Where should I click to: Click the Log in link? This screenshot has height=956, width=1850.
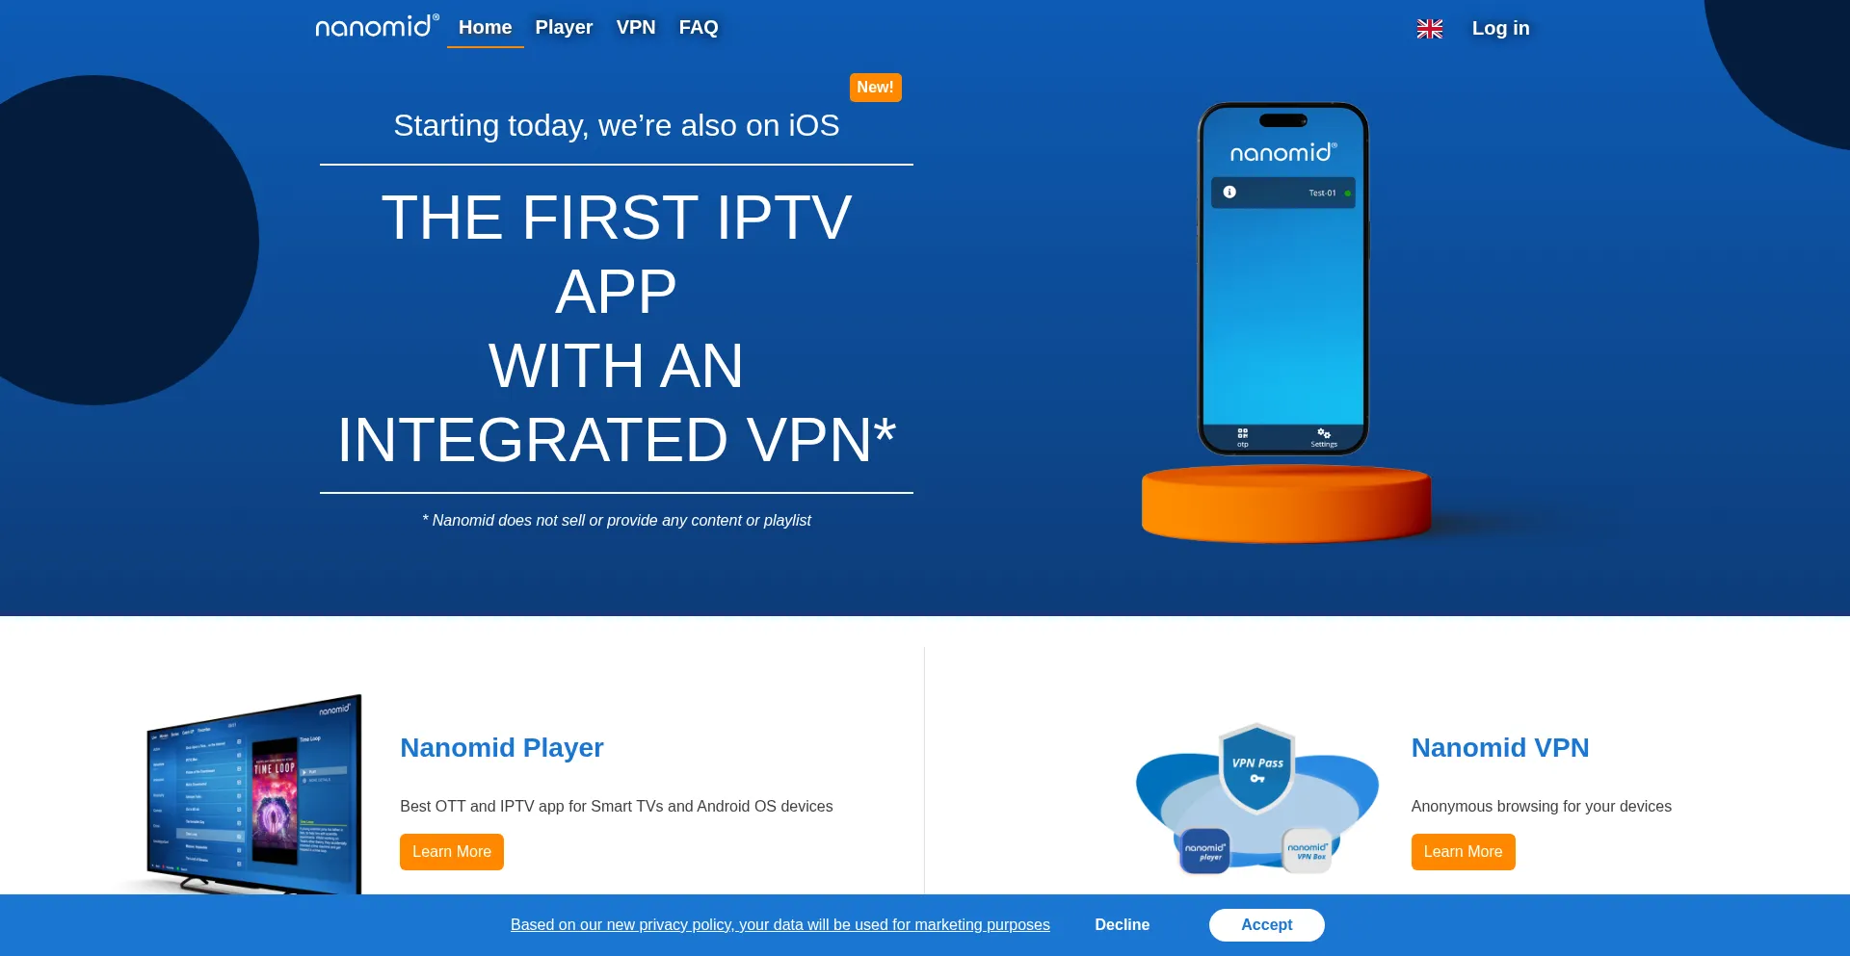(x=1500, y=28)
